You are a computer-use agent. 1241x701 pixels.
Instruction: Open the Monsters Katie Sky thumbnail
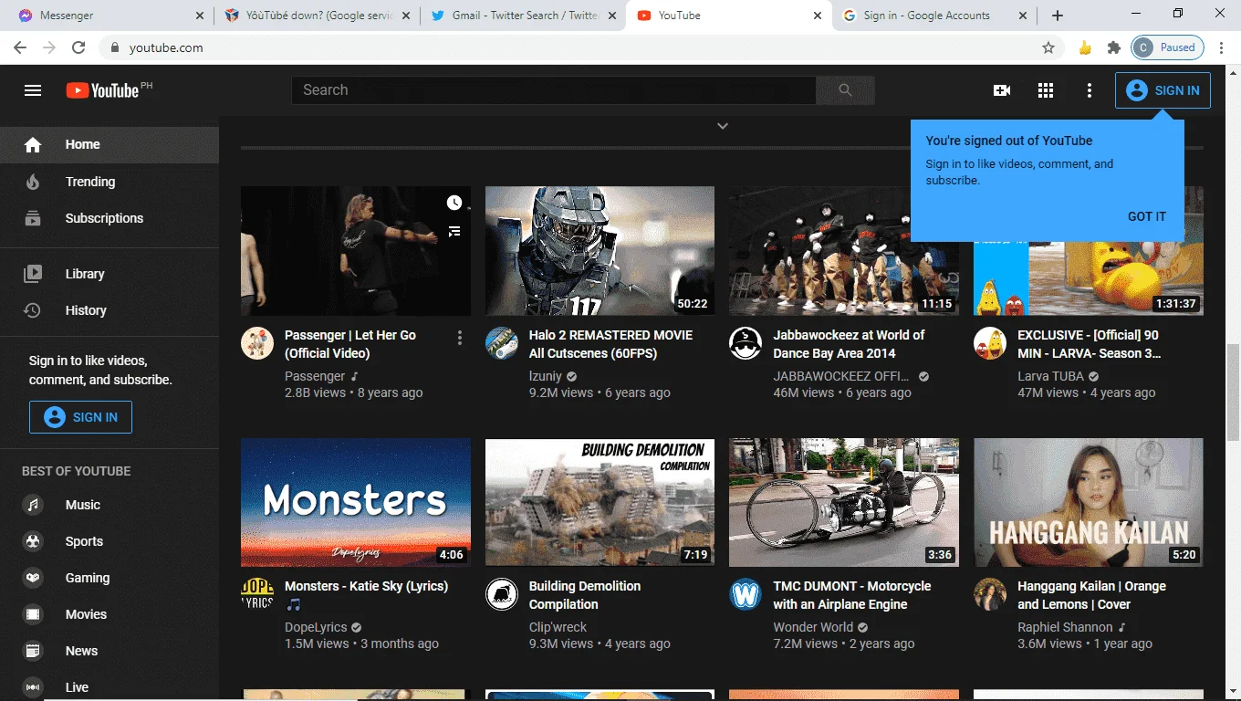point(356,503)
